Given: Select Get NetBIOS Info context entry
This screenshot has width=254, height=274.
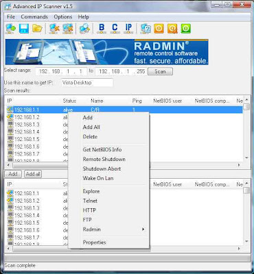Looking at the screenshot, I should point(108,149).
